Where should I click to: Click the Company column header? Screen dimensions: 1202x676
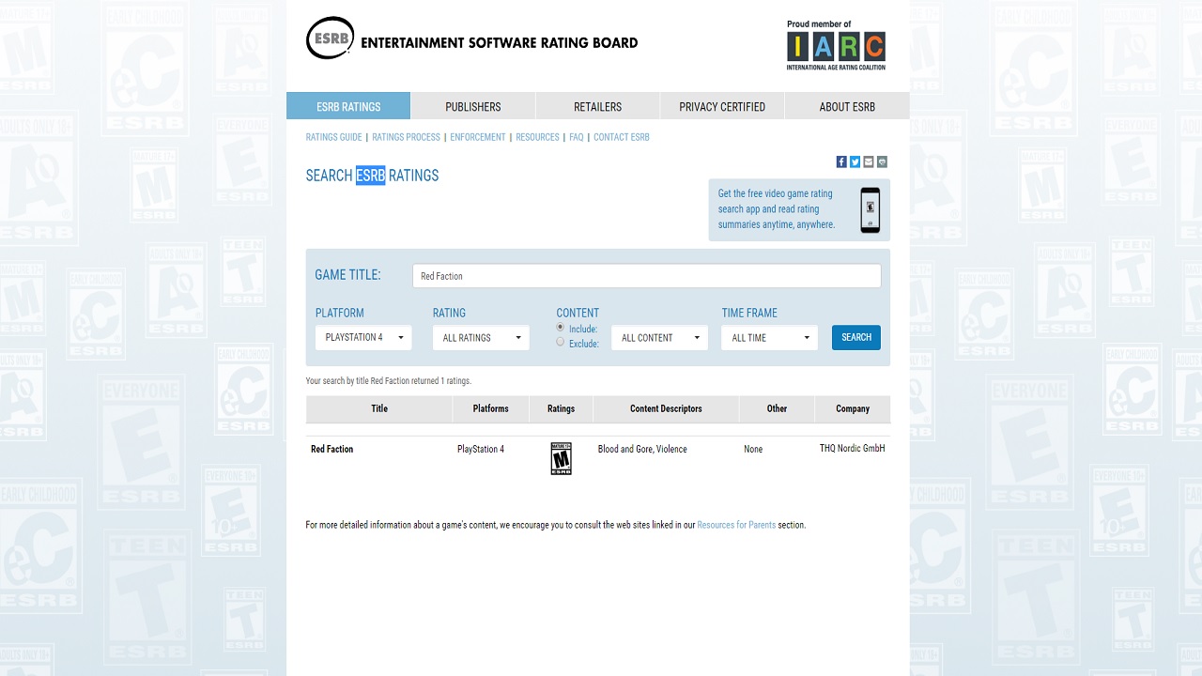click(x=853, y=408)
